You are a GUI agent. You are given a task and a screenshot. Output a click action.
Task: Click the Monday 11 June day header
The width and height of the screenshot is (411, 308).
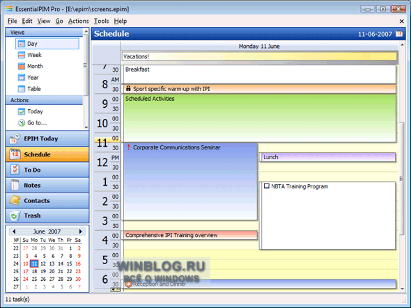pos(259,47)
